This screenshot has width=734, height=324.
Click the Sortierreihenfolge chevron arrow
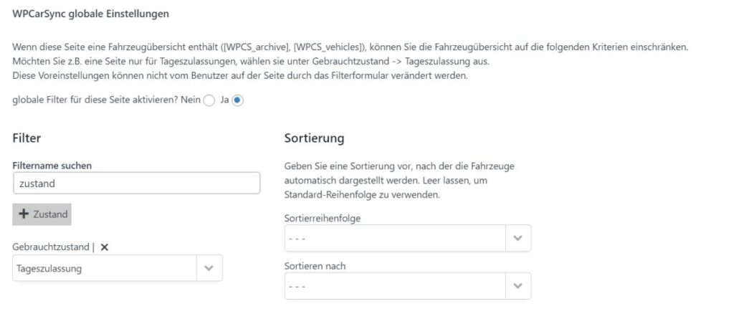tap(518, 238)
